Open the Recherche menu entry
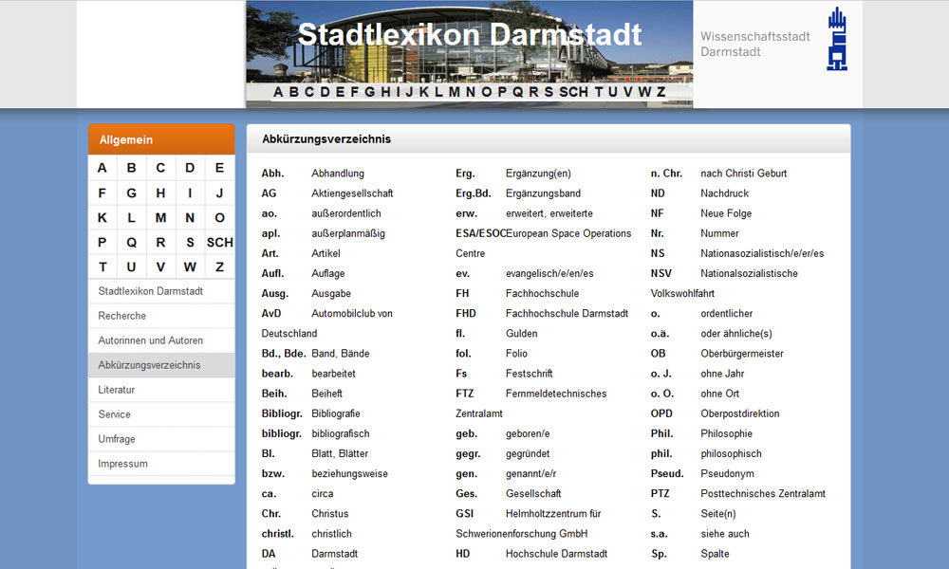Image resolution: width=949 pixels, height=569 pixels. pyautogui.click(x=122, y=316)
